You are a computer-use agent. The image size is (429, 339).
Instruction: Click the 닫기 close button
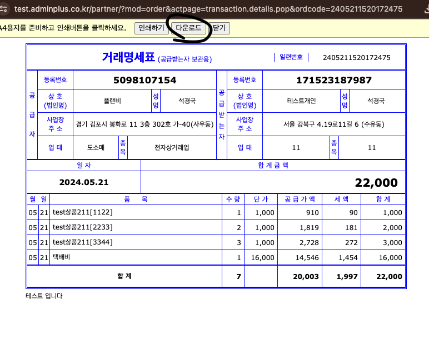tap(220, 28)
